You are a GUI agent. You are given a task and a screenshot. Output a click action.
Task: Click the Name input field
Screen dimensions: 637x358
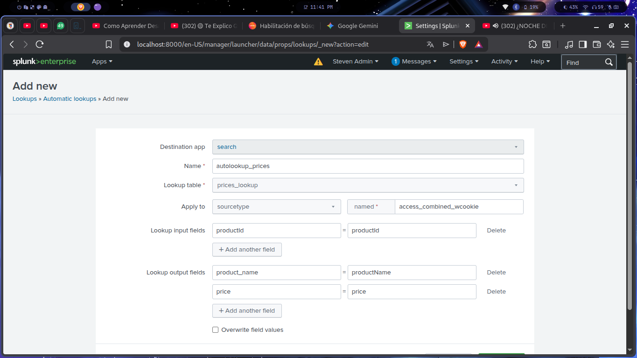coord(368,166)
